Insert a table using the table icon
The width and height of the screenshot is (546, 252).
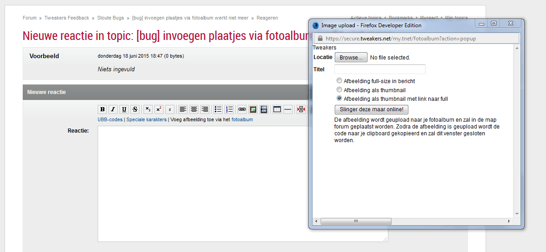(x=277, y=109)
